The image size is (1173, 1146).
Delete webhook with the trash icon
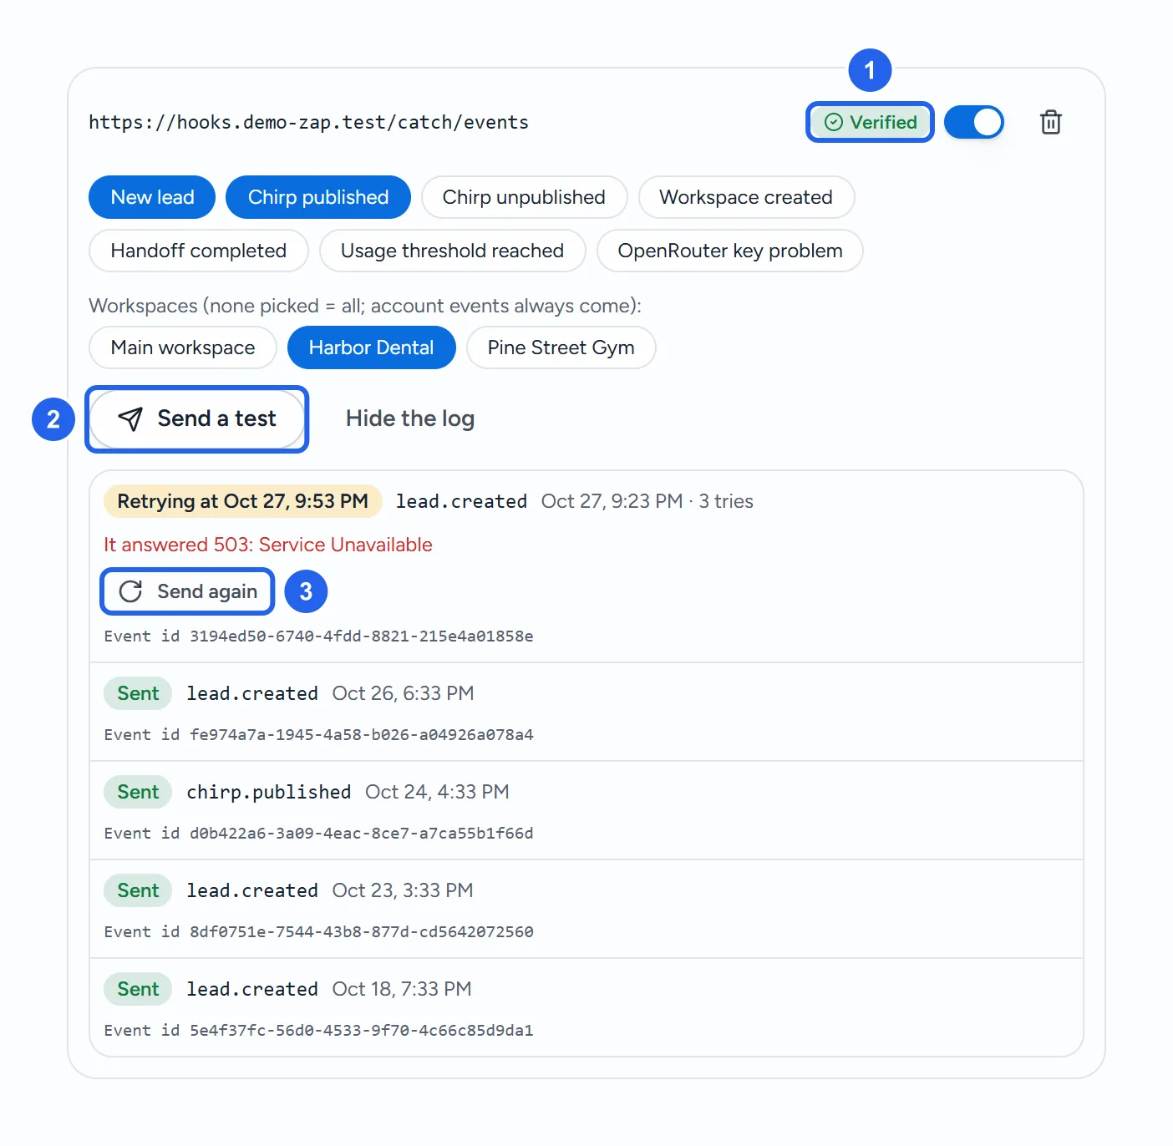(x=1050, y=122)
